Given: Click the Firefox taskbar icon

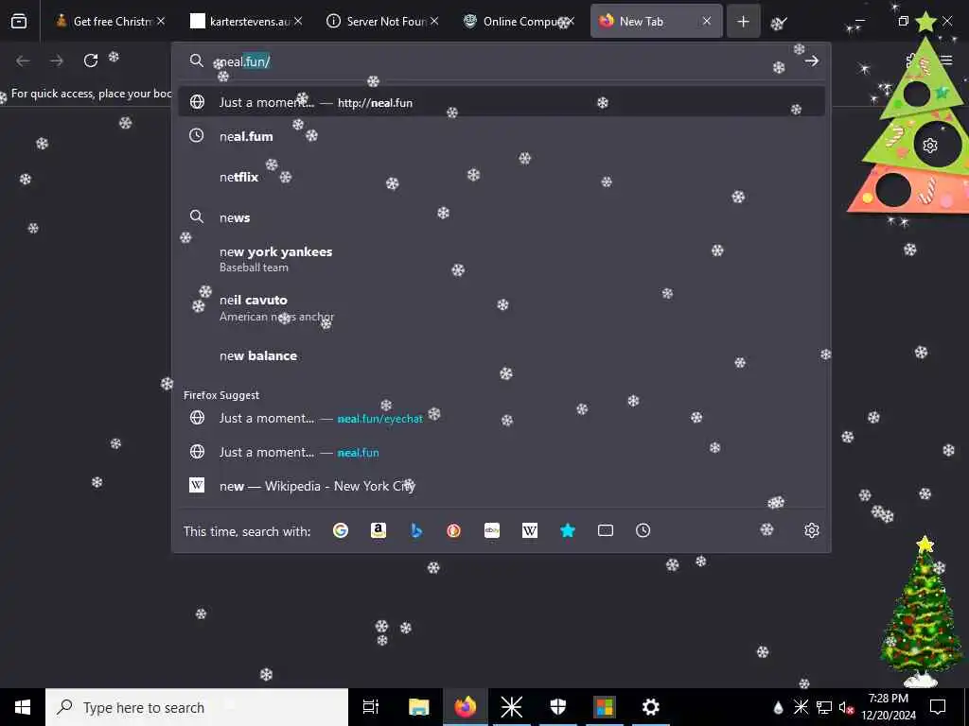Looking at the screenshot, I should click(x=466, y=707).
